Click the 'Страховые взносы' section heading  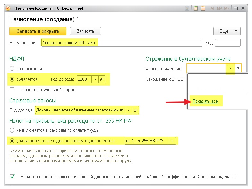pyautogui.click(x=32, y=101)
